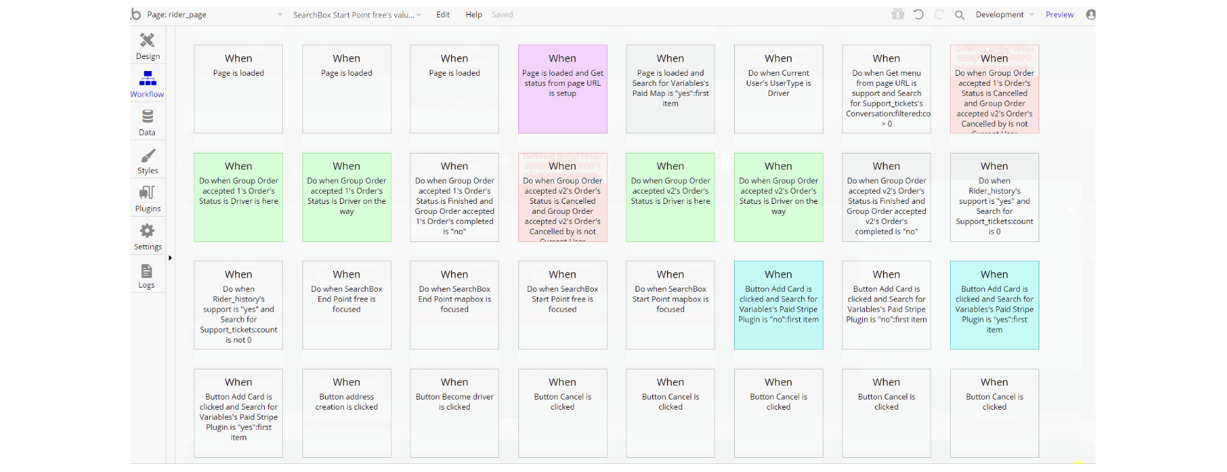Open the SearchBox Start Point element dropdown
This screenshot has height=472, width=1227.
pos(357,15)
